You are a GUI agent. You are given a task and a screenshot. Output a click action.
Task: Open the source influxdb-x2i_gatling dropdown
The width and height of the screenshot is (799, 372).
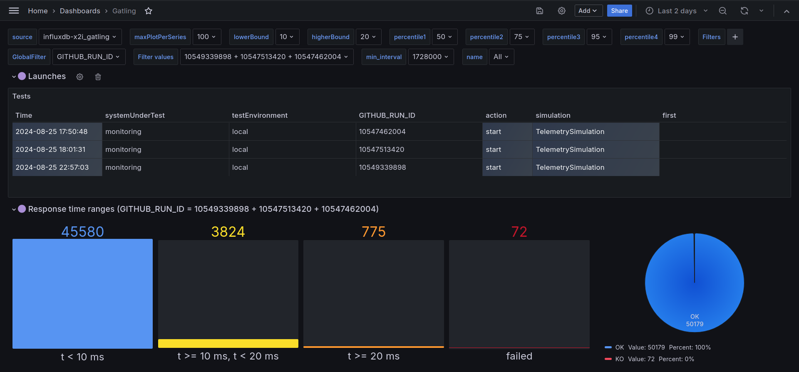pos(80,37)
